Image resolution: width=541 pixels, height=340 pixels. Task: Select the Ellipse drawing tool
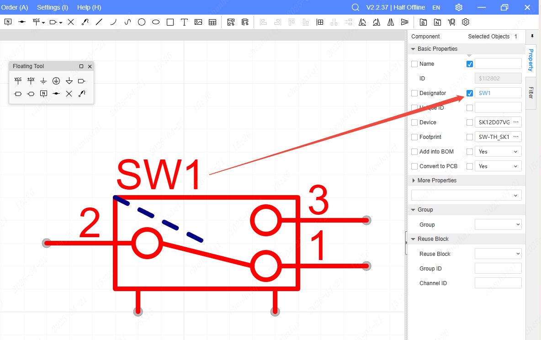156,22
